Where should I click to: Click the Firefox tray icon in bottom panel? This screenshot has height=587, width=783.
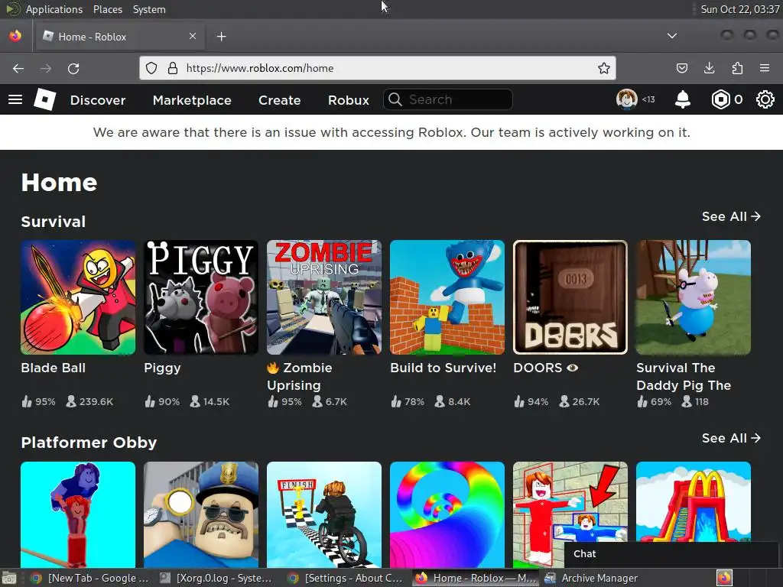pos(725,578)
